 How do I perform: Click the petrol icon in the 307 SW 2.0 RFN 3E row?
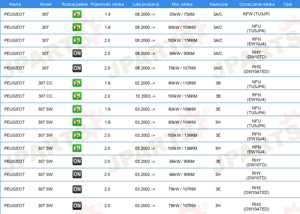click(x=77, y=135)
